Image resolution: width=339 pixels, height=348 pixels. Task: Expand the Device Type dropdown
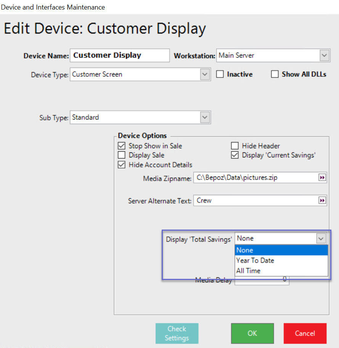tap(205, 74)
